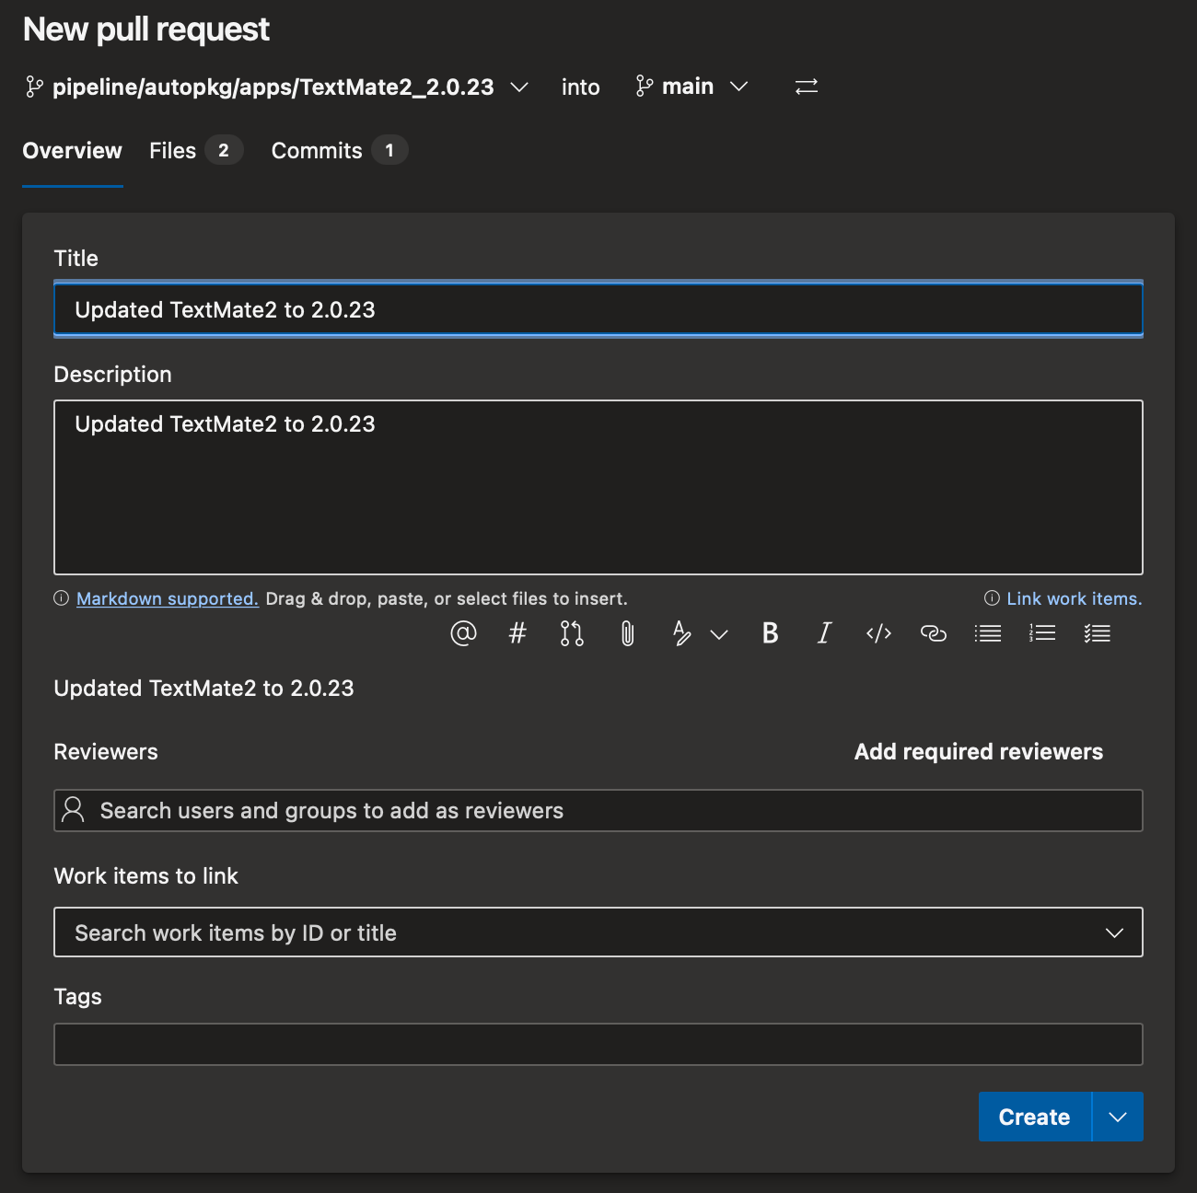Insert work item reference with hash icon
The width and height of the screenshot is (1197, 1193).
pyautogui.click(x=517, y=633)
